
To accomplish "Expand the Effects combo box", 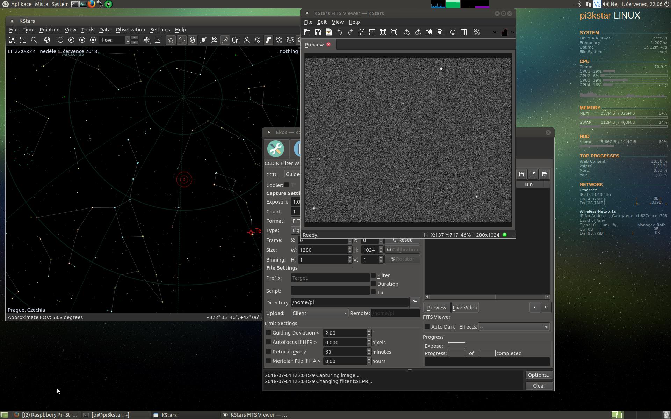I will [x=513, y=327].
